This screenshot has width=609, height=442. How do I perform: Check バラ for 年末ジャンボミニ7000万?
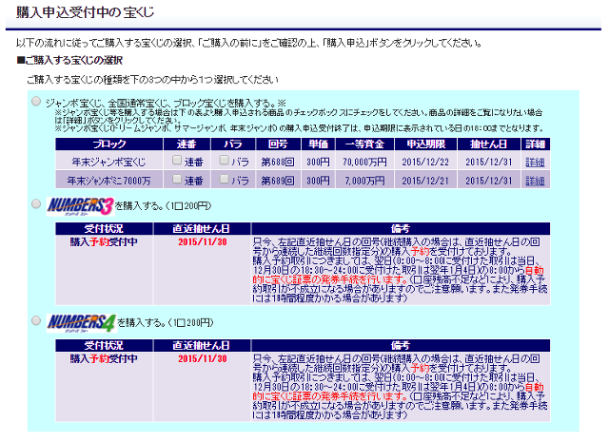pos(224,179)
